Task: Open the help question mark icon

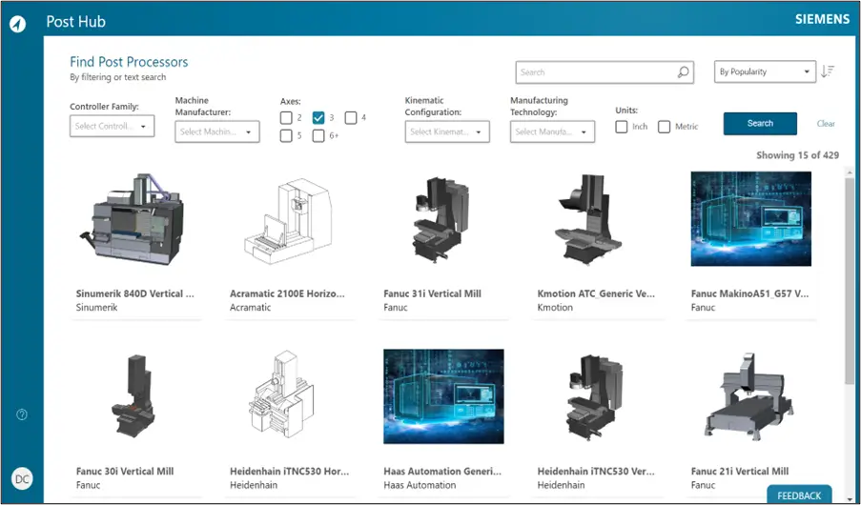Action: 22,414
